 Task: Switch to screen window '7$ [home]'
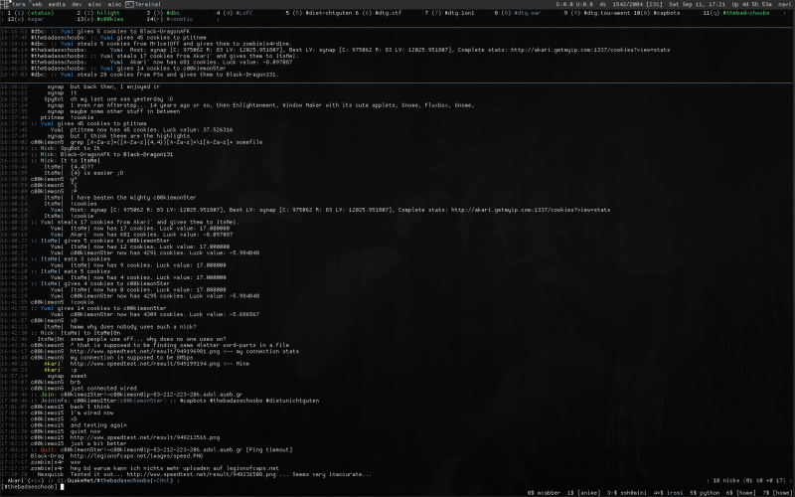point(777,493)
